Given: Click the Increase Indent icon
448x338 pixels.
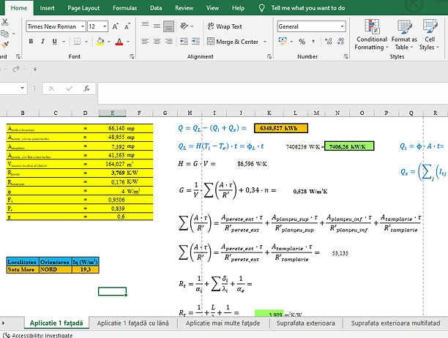Looking at the screenshot, I should [x=195, y=42].
